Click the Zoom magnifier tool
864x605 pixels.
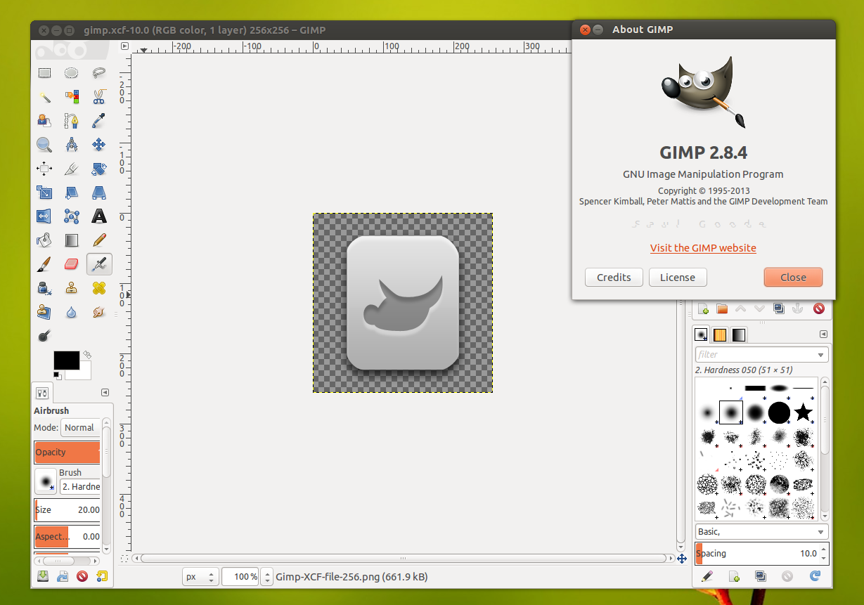[44, 145]
